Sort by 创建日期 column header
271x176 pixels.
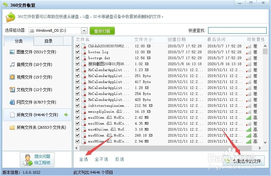pyautogui.click(x=176, y=40)
